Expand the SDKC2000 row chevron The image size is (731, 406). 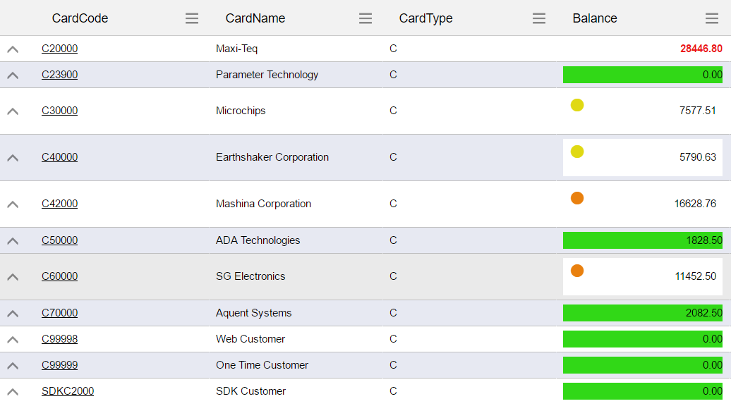[13, 392]
